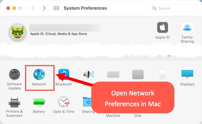Screen dimensions: 202x124
Task: Open Family Sharing settings
Action: 187,33
